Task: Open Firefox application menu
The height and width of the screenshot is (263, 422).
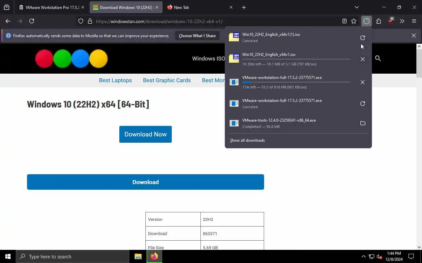Action: click(414, 21)
